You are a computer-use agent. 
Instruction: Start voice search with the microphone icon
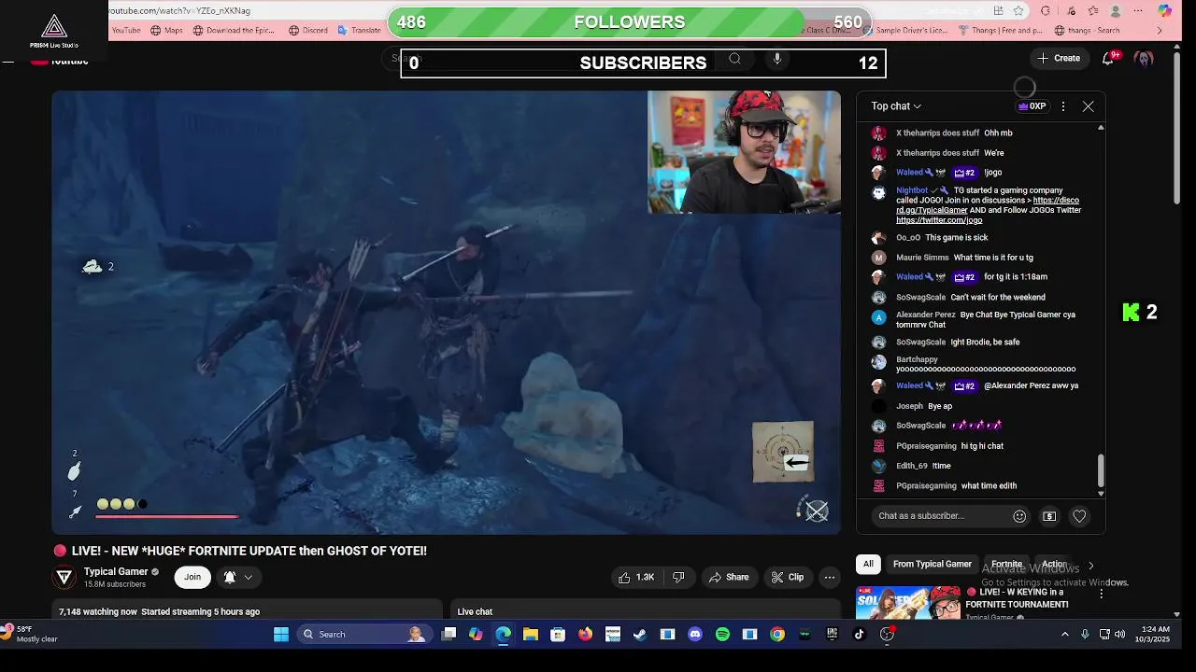point(776,59)
